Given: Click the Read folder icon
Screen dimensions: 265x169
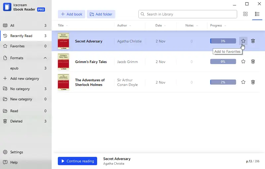Looking at the screenshot, I should (5, 111).
